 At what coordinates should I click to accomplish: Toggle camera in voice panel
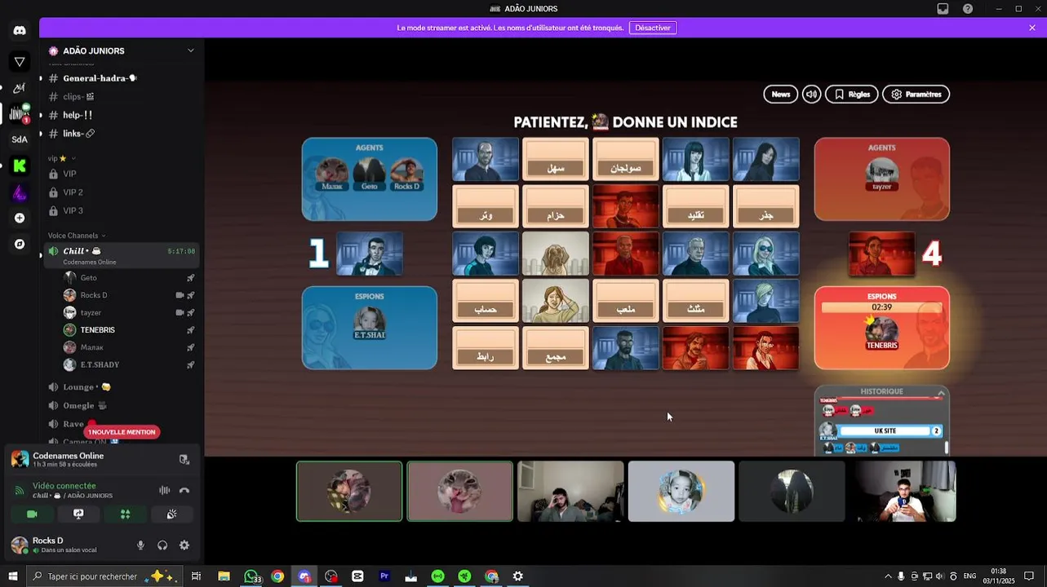coord(32,514)
